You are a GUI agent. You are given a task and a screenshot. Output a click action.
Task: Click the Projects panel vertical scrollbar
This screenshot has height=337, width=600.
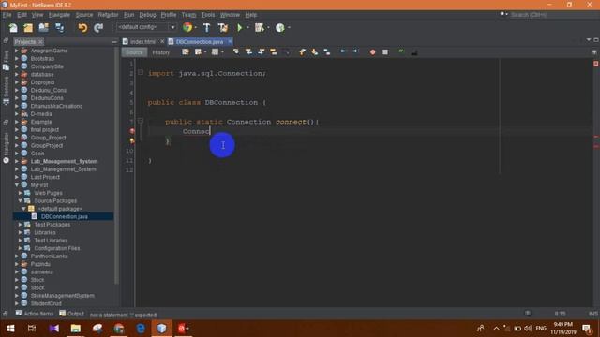[116, 167]
